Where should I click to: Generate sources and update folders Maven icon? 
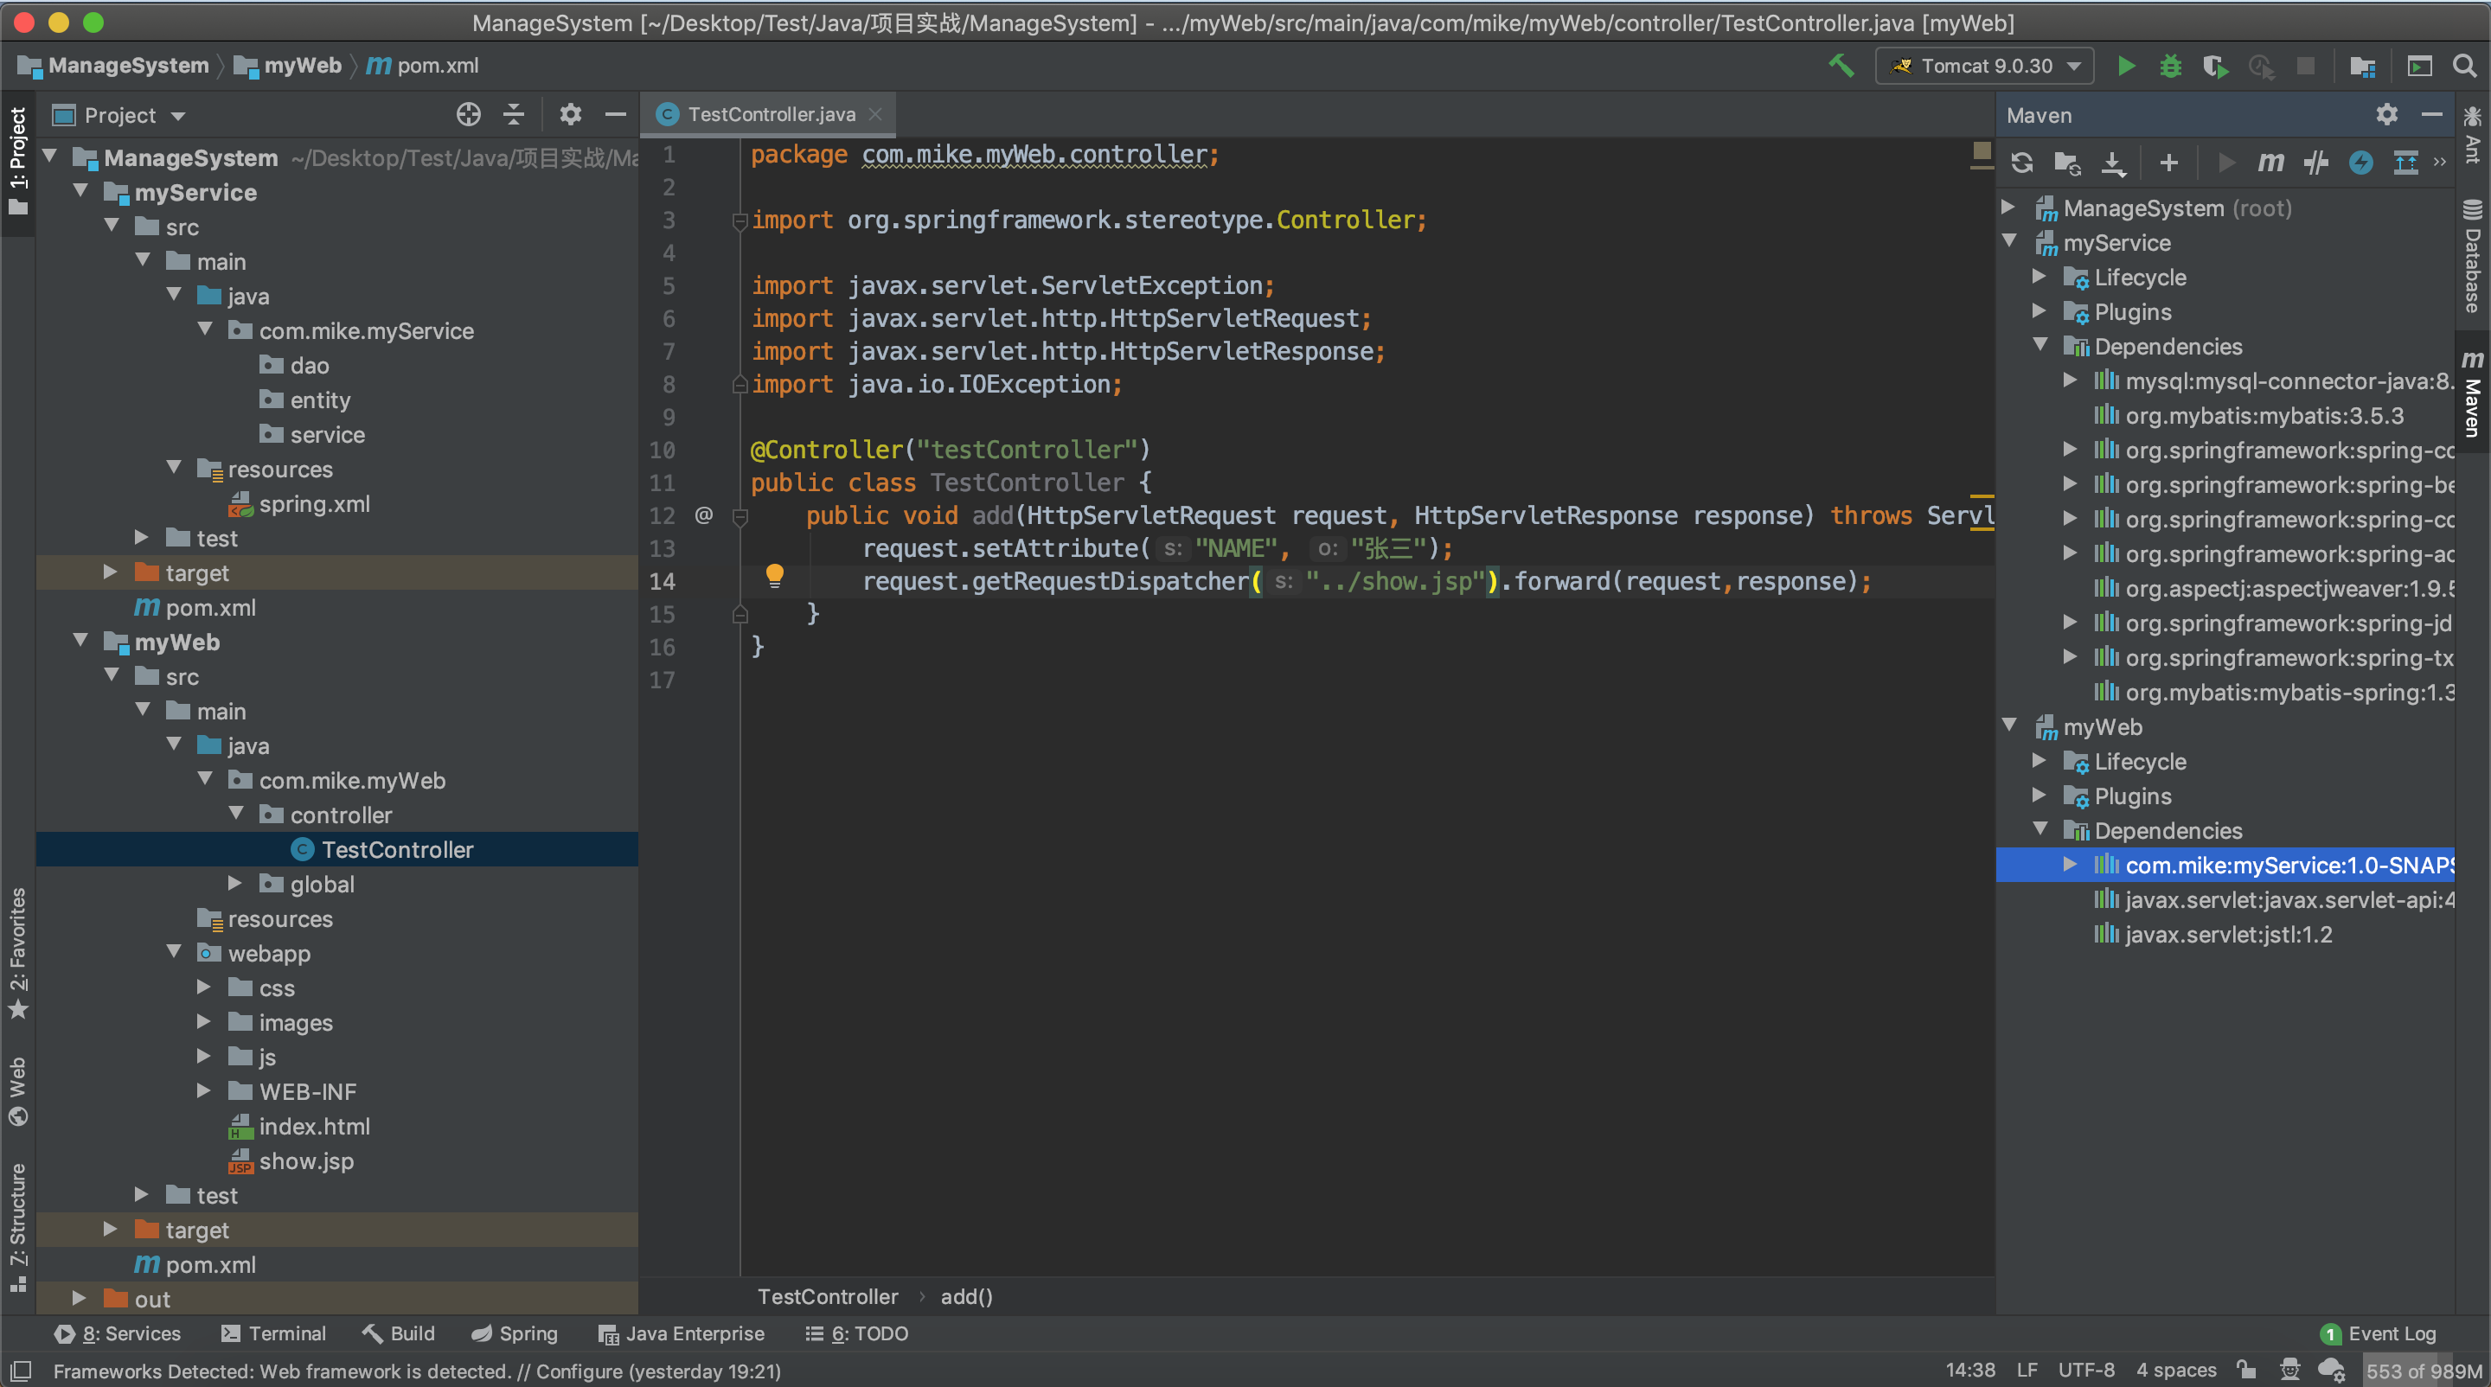click(2067, 163)
